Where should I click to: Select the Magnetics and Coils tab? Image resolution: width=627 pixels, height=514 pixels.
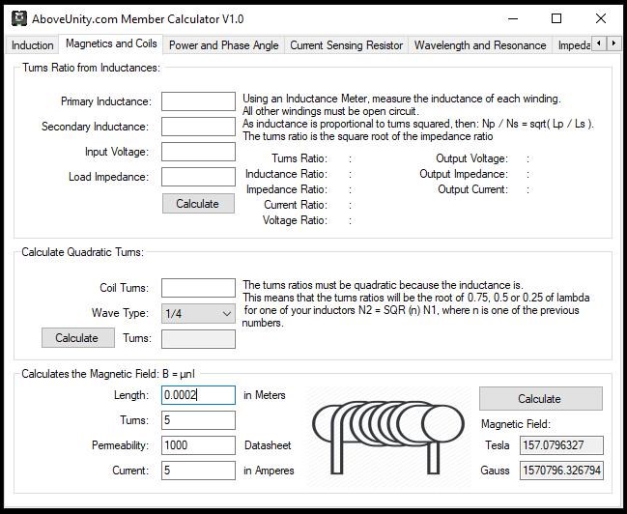pos(111,43)
